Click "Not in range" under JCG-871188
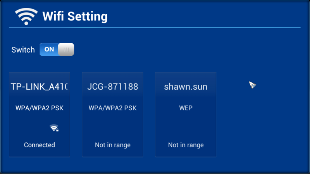The height and width of the screenshot is (174, 310). [x=112, y=145]
